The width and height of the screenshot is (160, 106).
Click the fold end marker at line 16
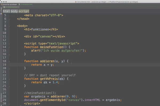tap(9, 55)
